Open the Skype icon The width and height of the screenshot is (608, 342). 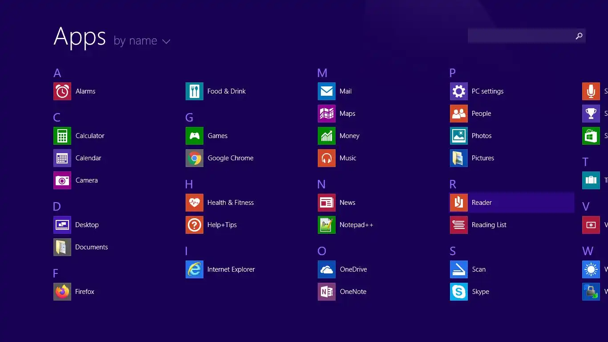click(459, 292)
